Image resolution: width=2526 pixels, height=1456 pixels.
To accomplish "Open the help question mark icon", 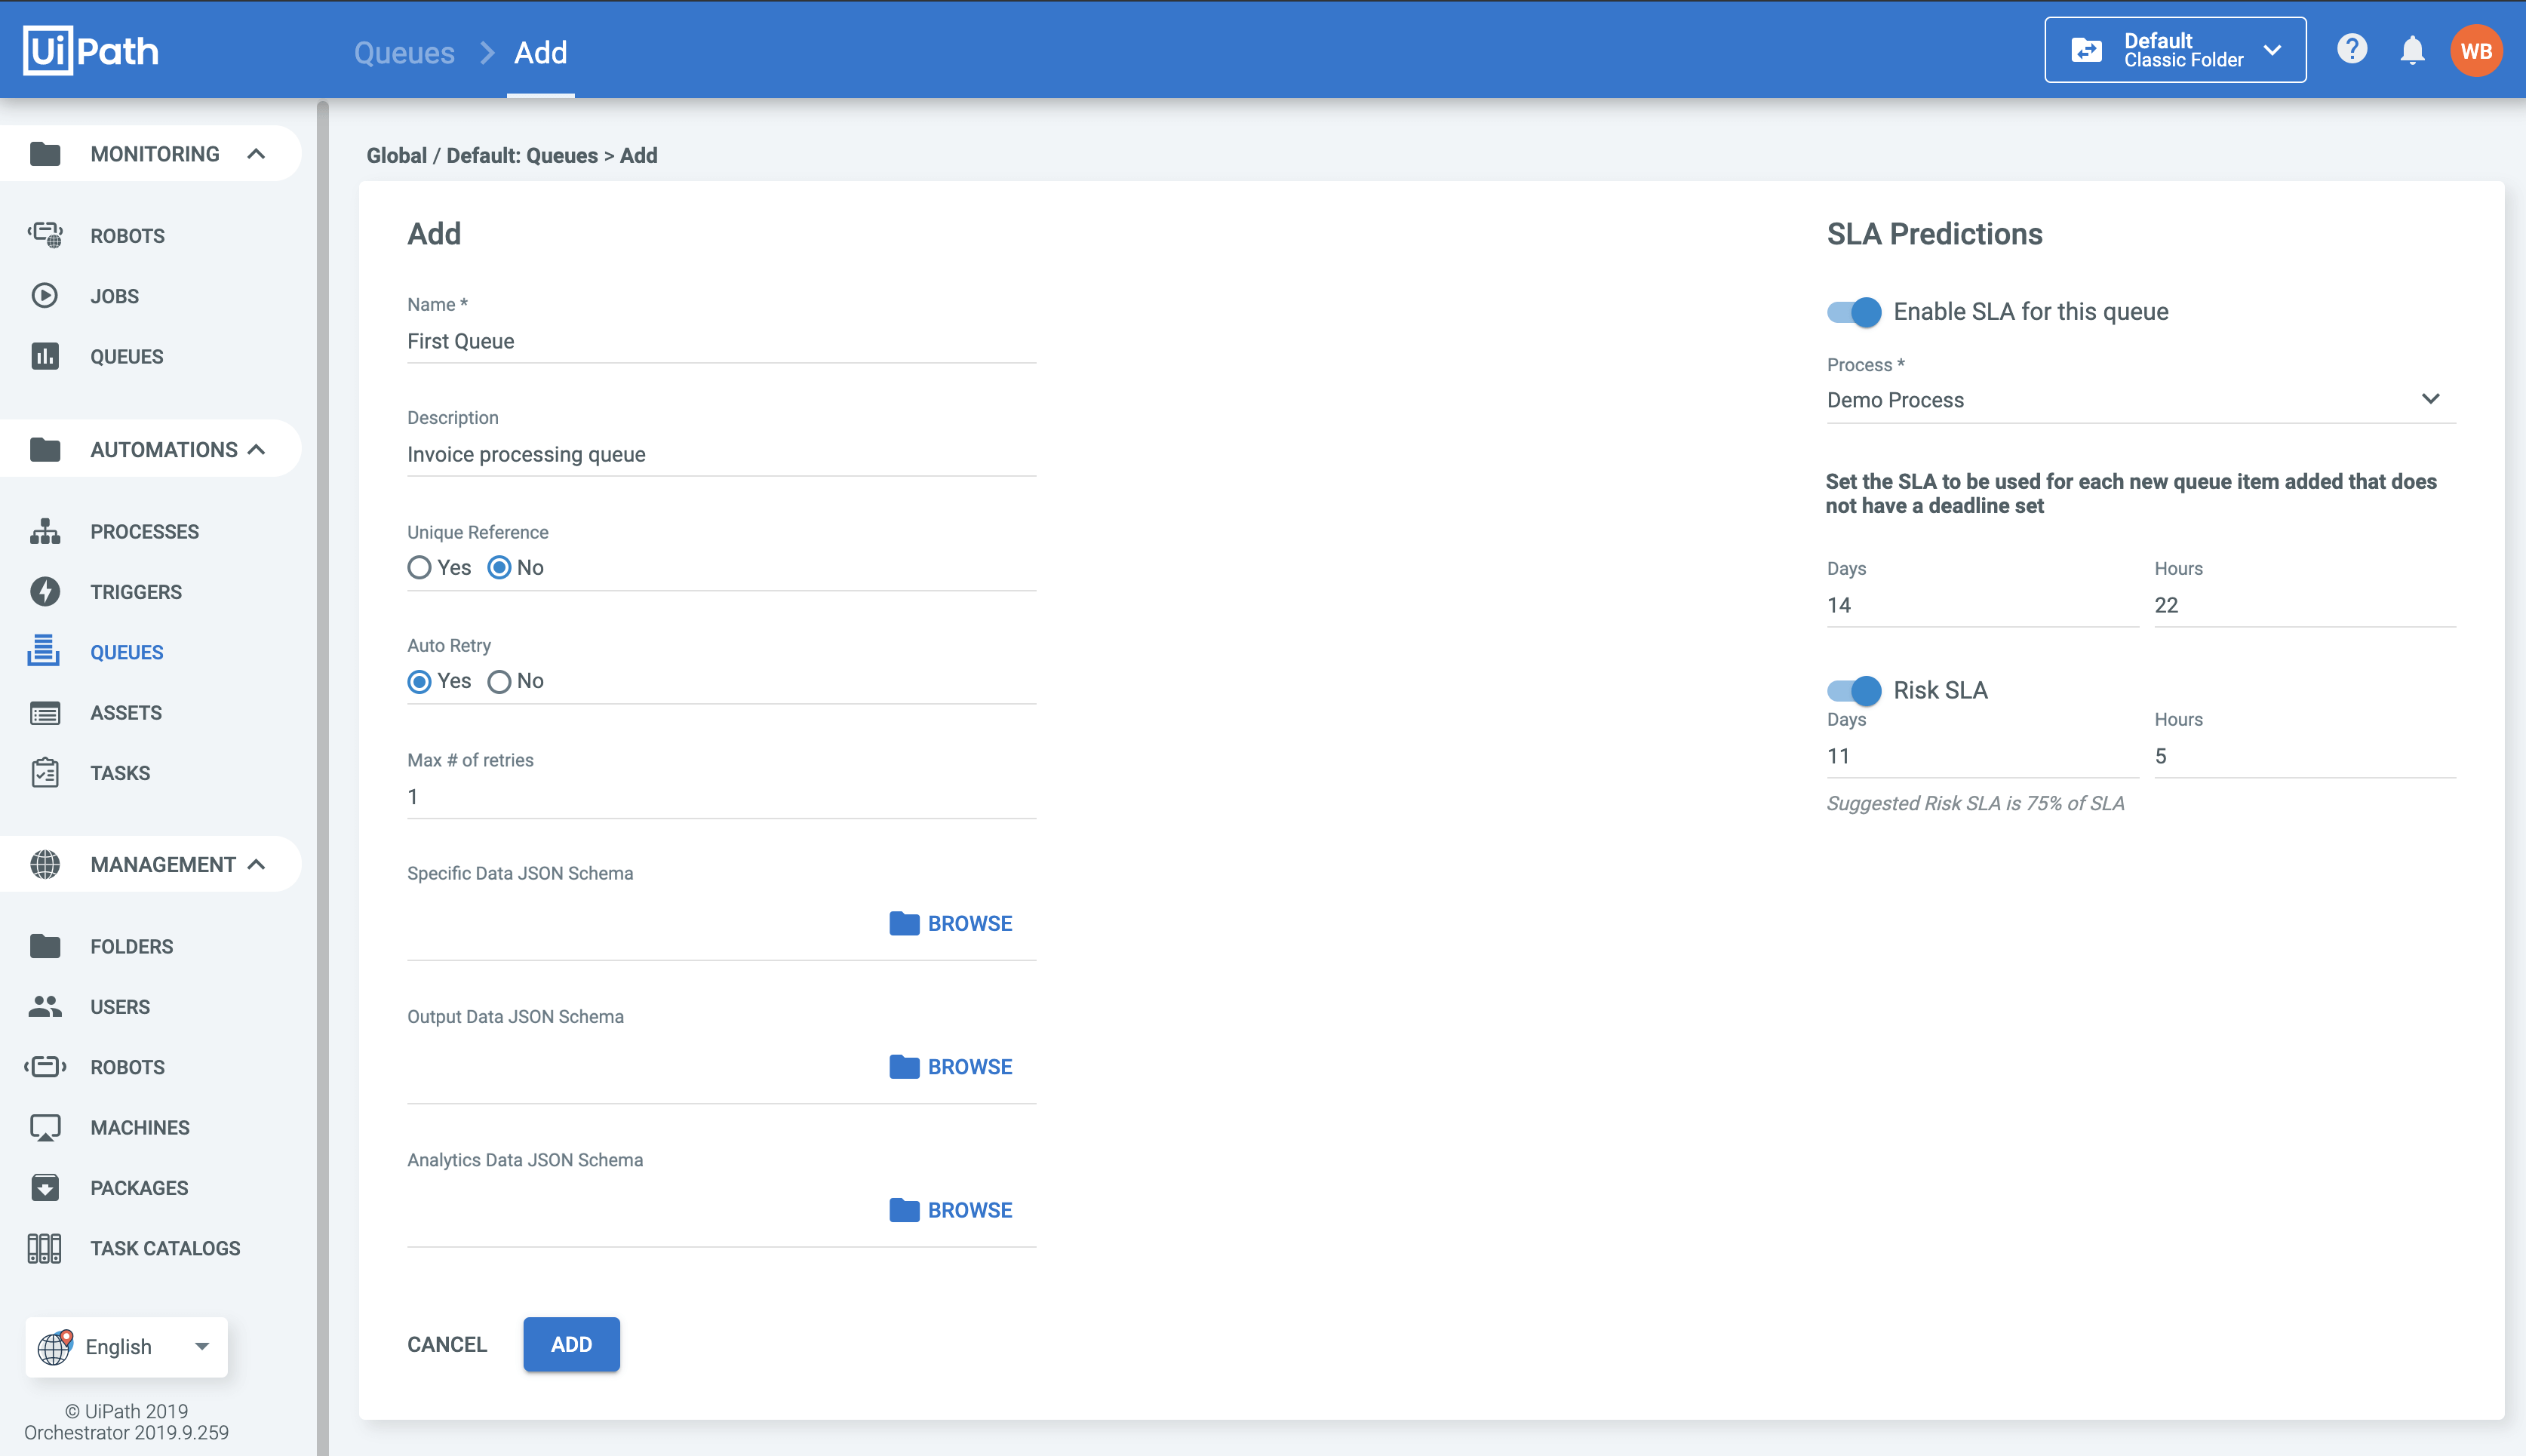I will [x=2352, y=49].
